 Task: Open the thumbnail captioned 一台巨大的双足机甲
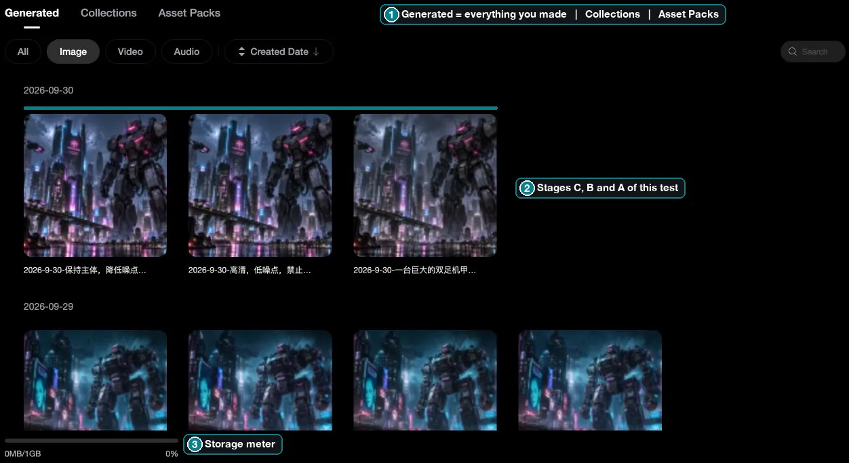425,185
